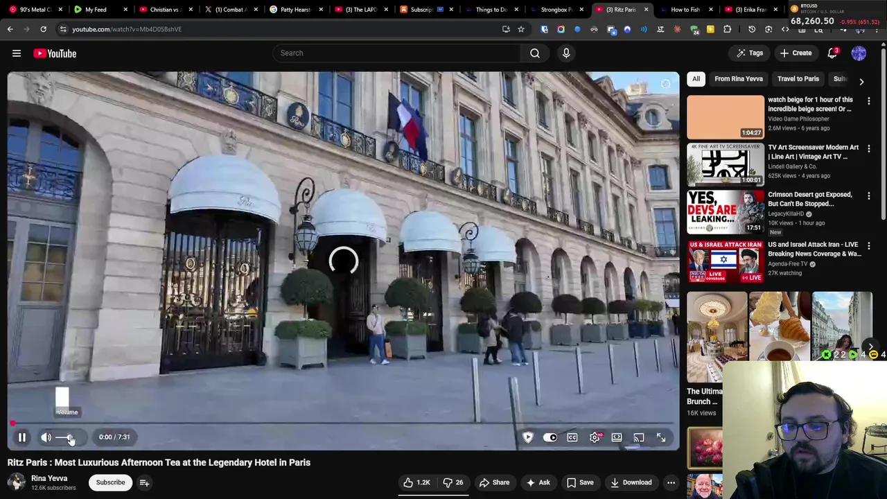This screenshot has width=887, height=499.
Task: Go to the YouTube home logo
Action: (x=55, y=53)
